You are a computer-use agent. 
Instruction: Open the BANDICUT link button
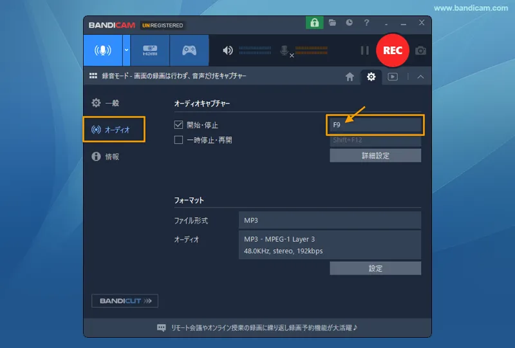(125, 301)
